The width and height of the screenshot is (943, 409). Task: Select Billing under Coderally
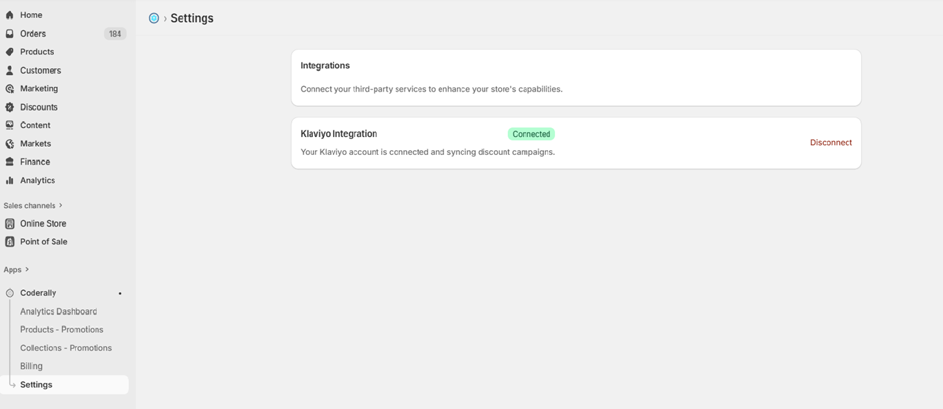[31, 366]
